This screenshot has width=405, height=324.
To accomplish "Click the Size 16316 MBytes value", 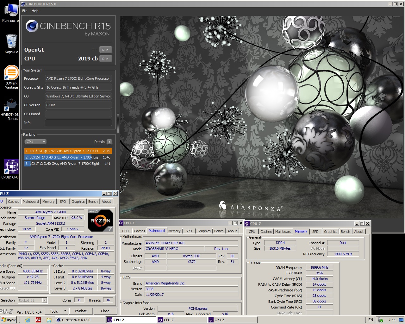I will [x=280, y=248].
